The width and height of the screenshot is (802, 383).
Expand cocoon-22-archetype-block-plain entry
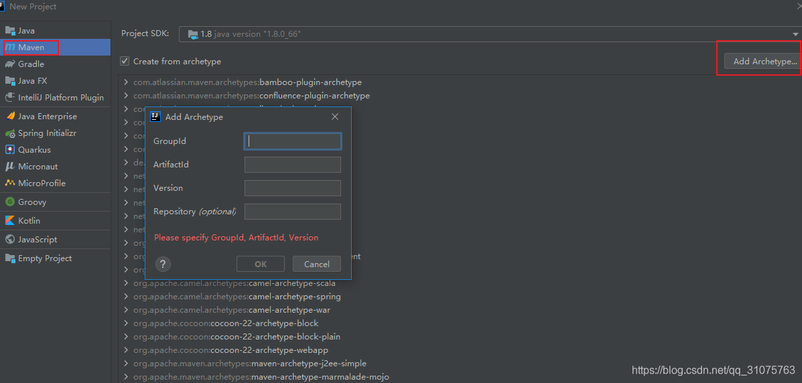tap(126, 337)
